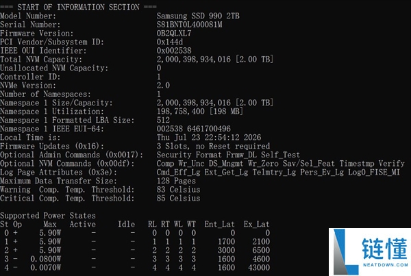Click exit latency value 43000

tap(259, 267)
